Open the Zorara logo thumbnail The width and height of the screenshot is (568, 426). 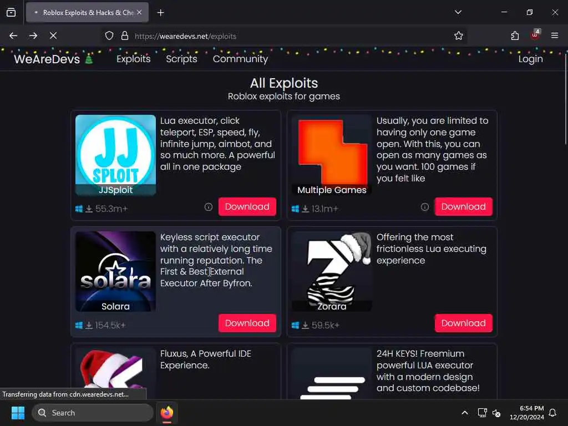pyautogui.click(x=332, y=272)
